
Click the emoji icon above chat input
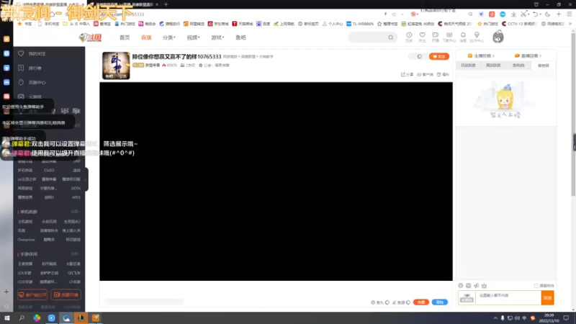[461, 285]
